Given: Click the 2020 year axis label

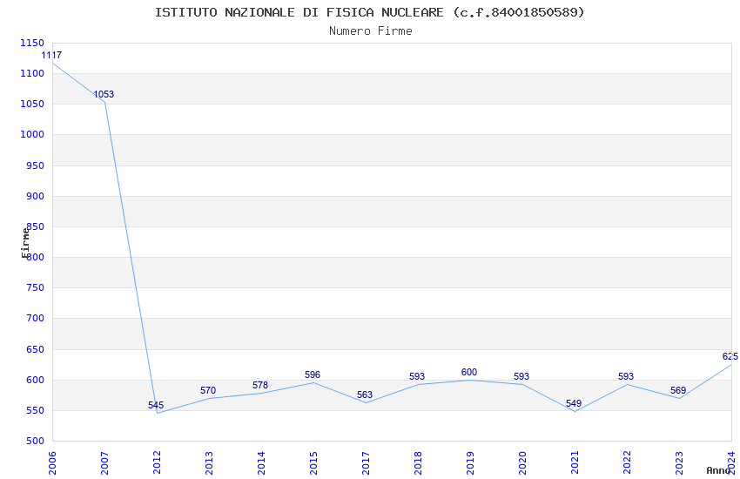Looking at the screenshot, I should coord(522,462).
